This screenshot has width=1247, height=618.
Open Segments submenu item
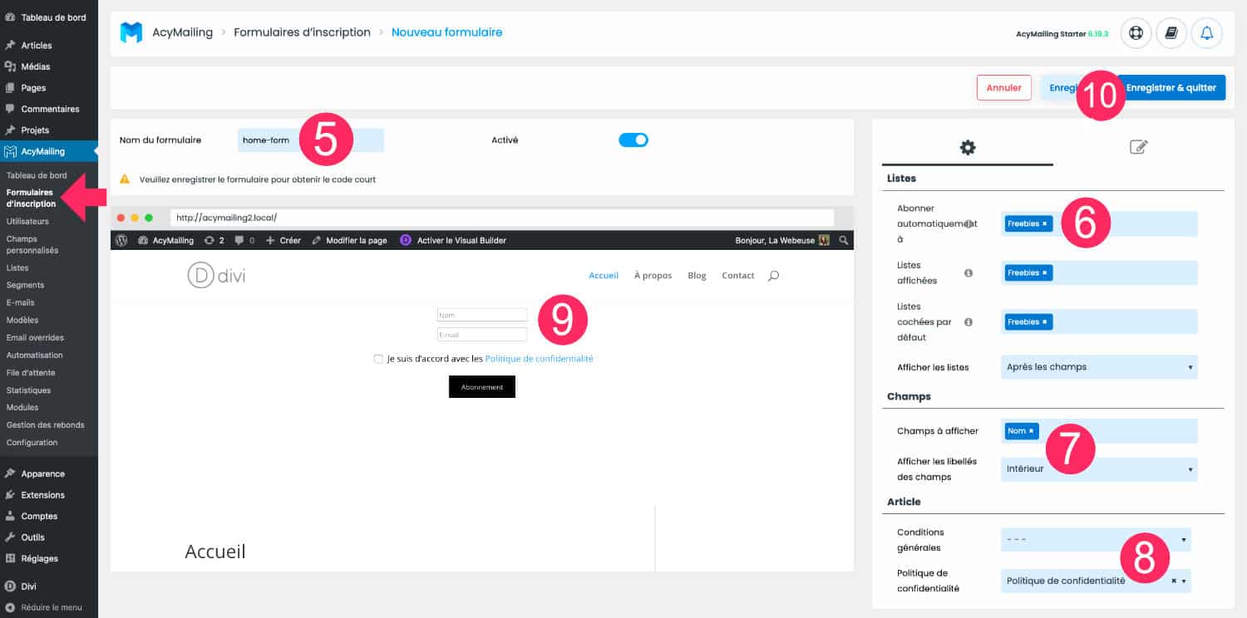point(25,285)
